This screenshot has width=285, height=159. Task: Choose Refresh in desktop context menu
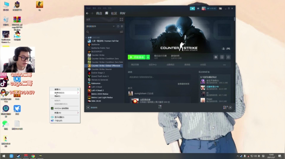point(65,96)
